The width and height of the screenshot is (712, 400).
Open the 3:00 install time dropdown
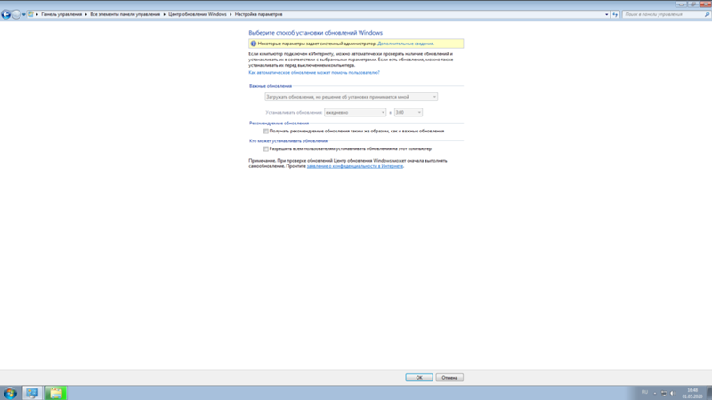[409, 113]
